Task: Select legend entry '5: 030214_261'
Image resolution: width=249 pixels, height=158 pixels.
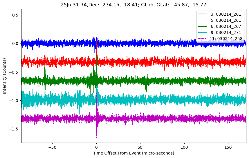Action: (x=226, y=20)
